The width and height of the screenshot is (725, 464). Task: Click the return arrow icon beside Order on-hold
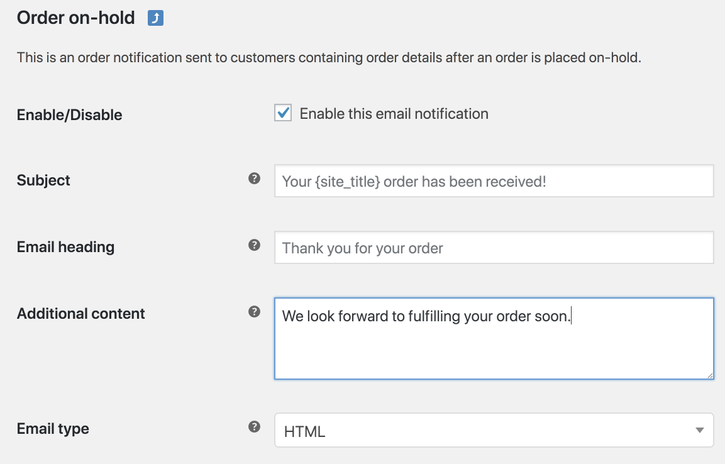click(x=155, y=18)
